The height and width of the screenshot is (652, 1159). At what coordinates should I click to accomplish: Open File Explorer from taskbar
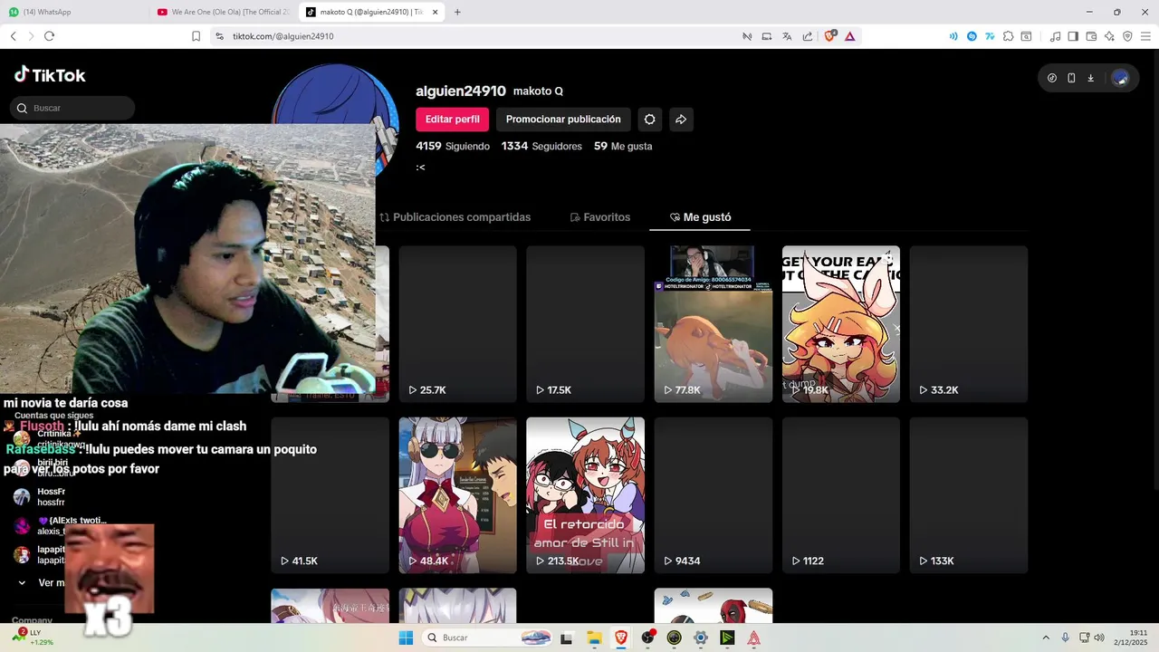(594, 638)
